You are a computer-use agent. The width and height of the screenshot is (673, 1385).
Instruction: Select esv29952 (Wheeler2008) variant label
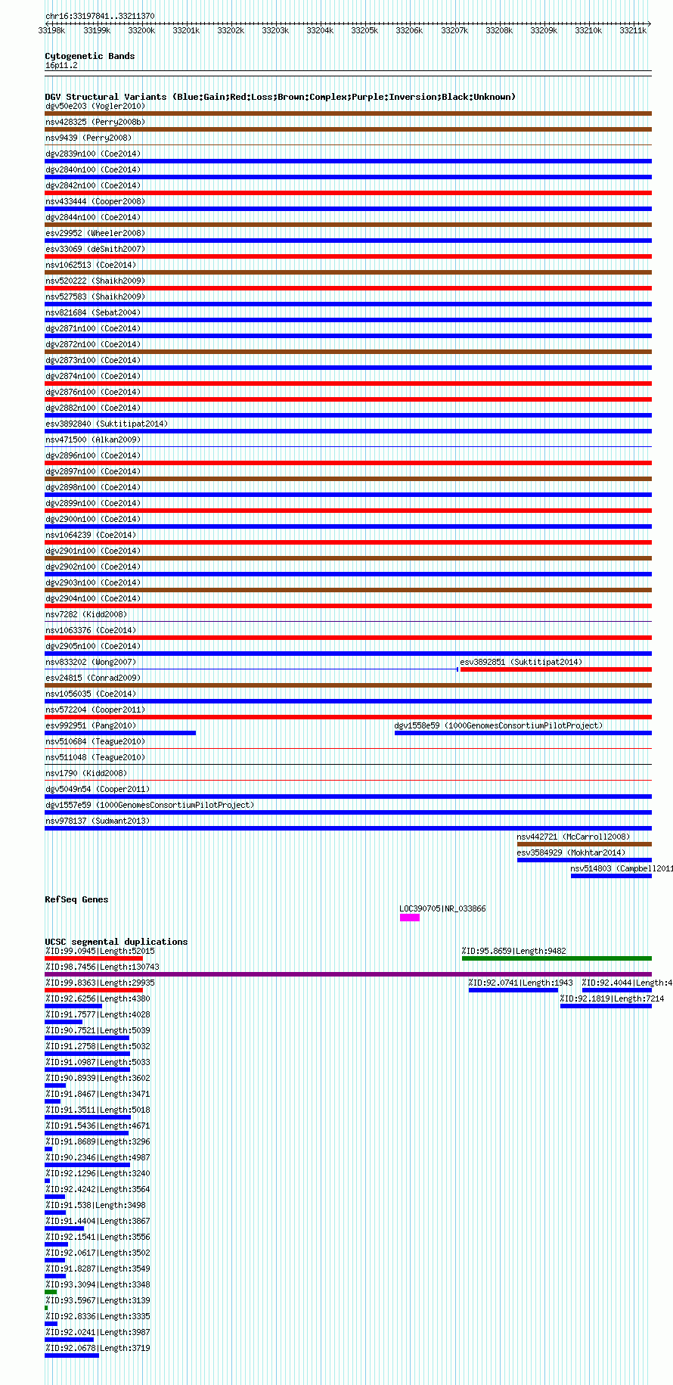click(95, 233)
